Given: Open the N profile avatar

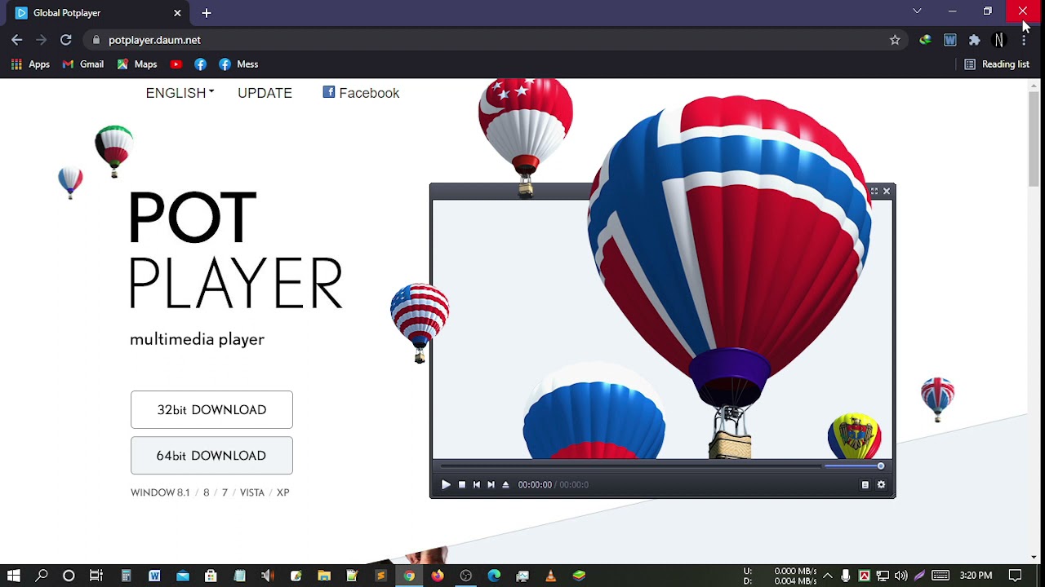Looking at the screenshot, I should click(998, 40).
